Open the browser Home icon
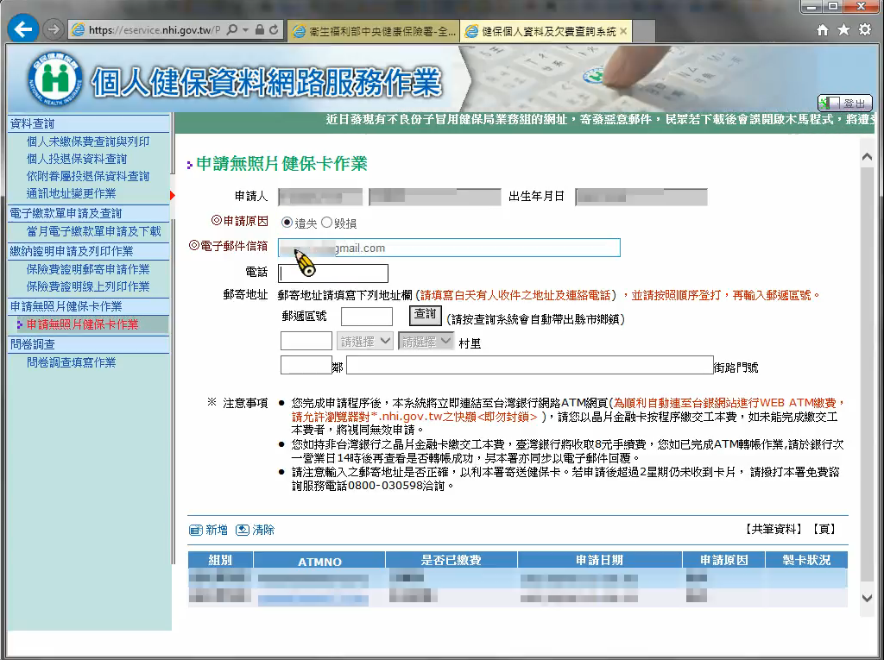Viewport: 884px width, 660px height. [823, 30]
